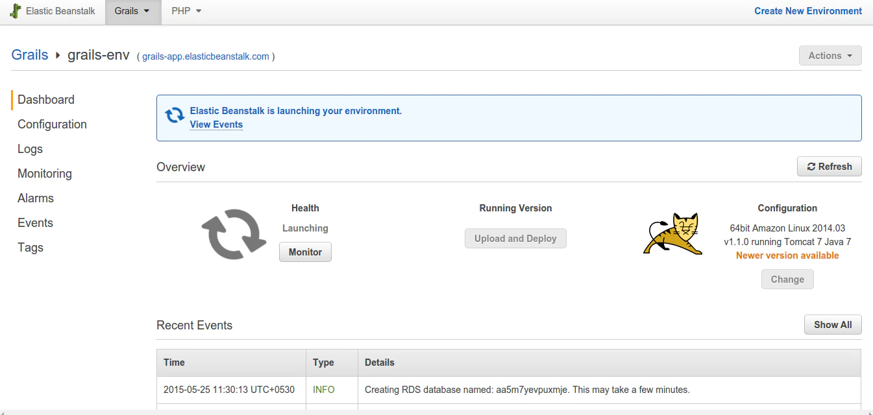The width and height of the screenshot is (873, 415).
Task: Click the refresh arrows icon inside Refresh button
Action: (x=812, y=166)
